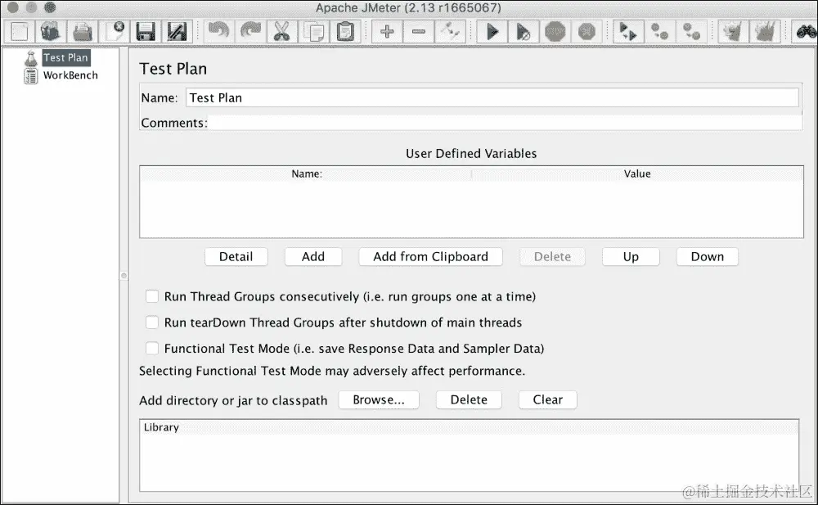
Task: Click the Add from Clipboard button
Action: coord(430,256)
